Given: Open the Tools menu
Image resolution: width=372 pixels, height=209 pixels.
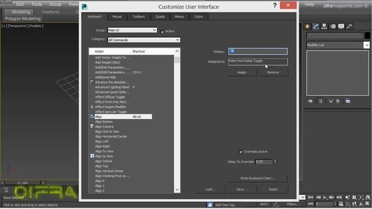Looking at the screenshot, I should tap(37, 4).
